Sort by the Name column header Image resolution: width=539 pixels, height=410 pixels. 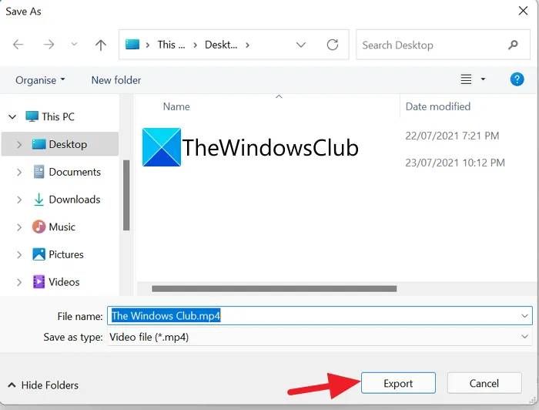176,106
